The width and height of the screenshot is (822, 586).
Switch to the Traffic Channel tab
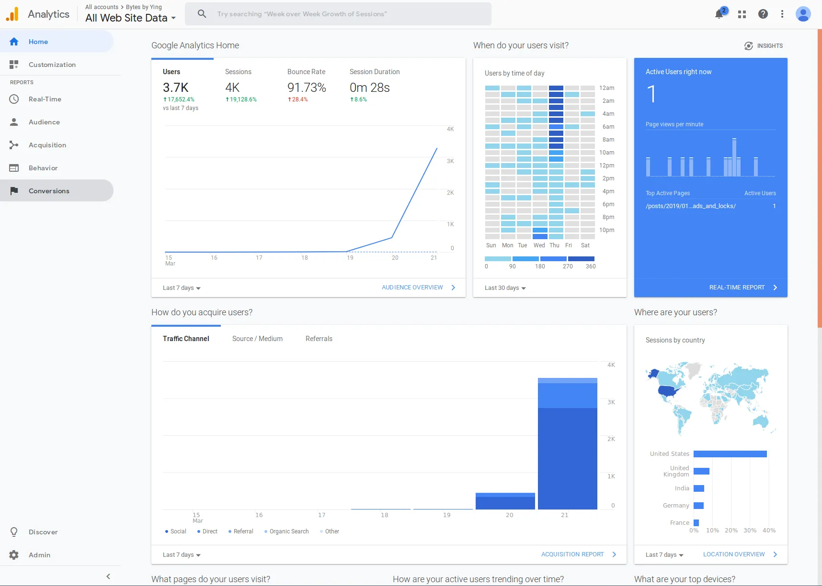click(186, 339)
